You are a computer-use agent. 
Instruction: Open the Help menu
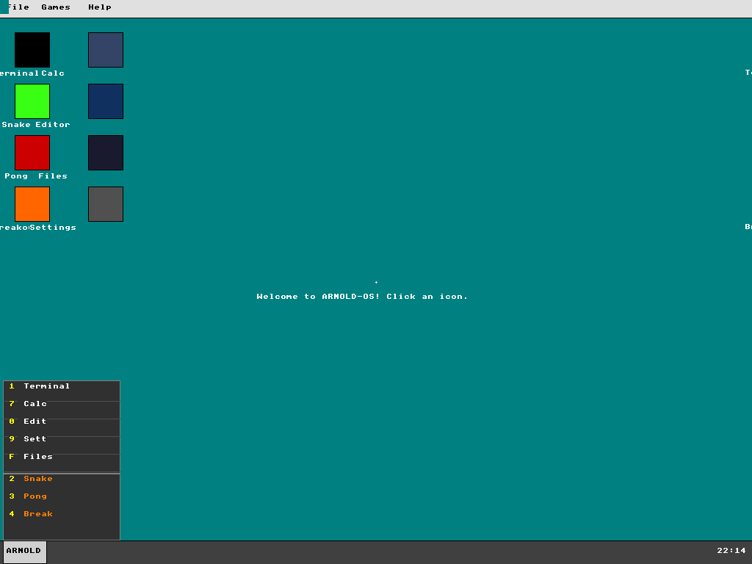coord(99,7)
